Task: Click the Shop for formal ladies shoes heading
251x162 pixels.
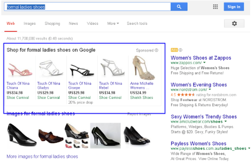Action: [x=51, y=50]
